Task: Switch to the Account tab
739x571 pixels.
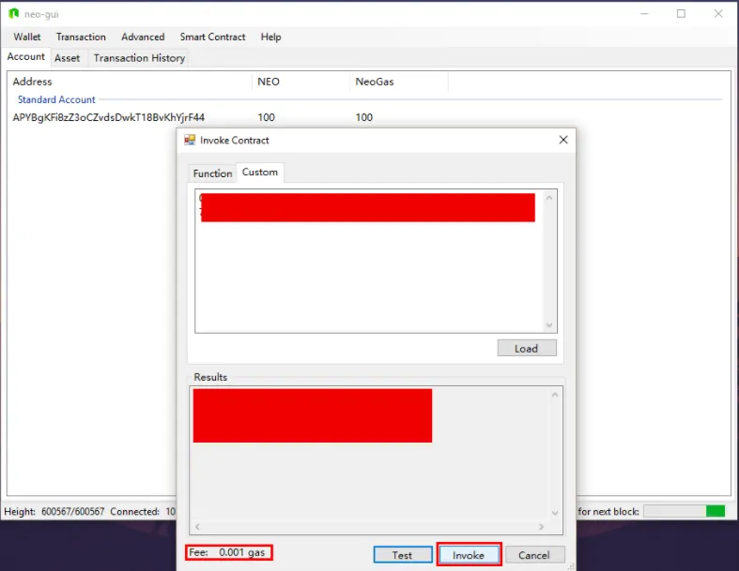Action: point(25,56)
